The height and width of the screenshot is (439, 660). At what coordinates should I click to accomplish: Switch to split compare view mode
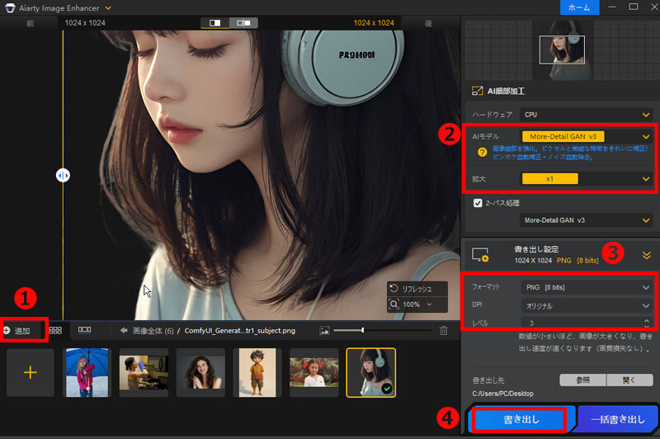pos(214,23)
